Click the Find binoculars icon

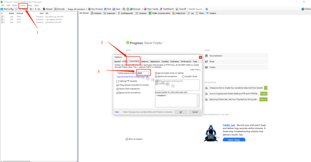coord(105,9)
